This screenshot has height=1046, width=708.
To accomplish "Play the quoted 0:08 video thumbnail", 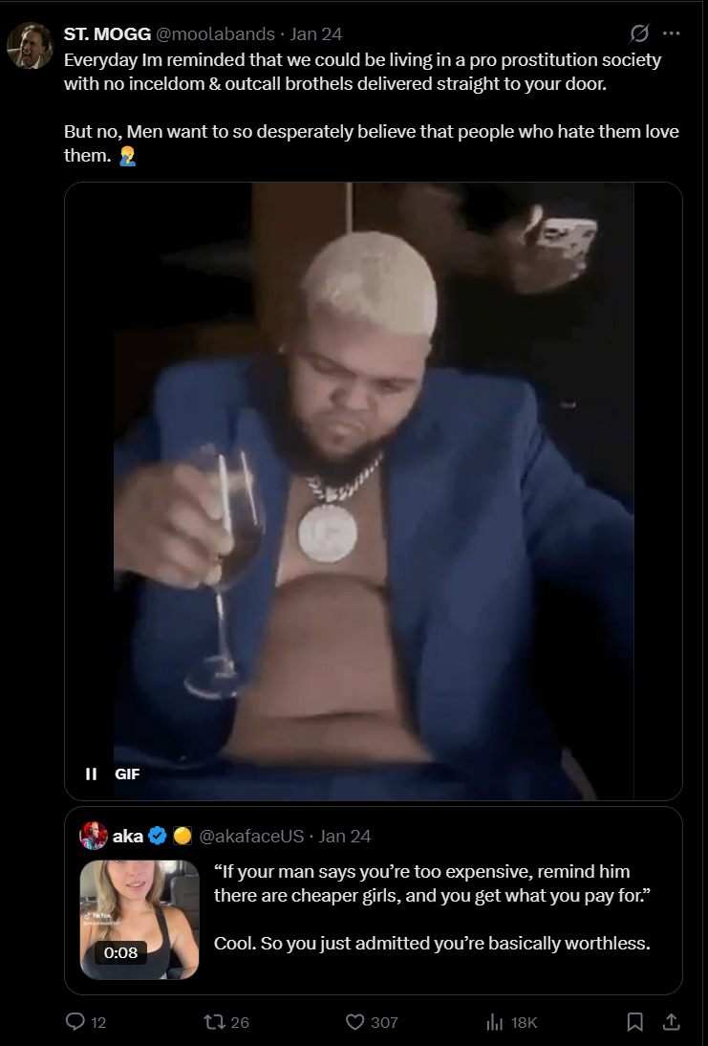I will [x=139, y=920].
